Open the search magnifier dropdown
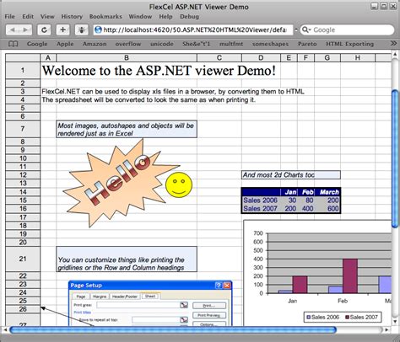Screen dimensions: 400x342 [x=306, y=29]
